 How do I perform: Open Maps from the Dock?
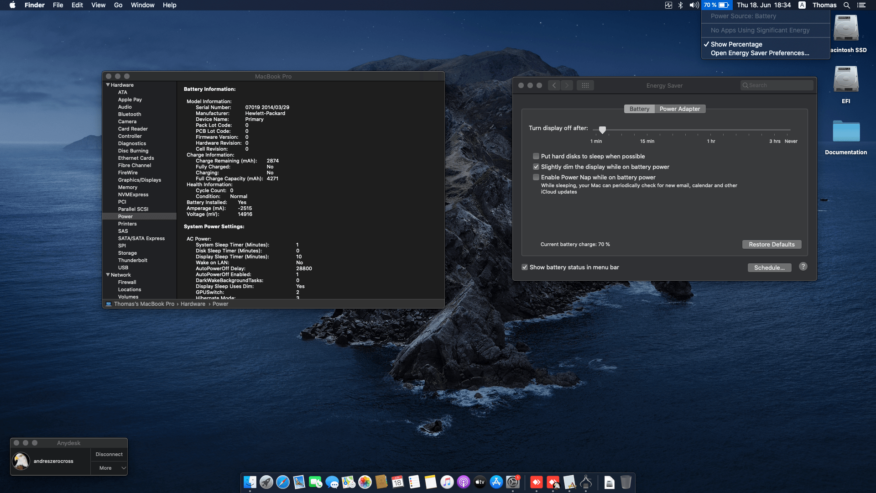pyautogui.click(x=349, y=482)
